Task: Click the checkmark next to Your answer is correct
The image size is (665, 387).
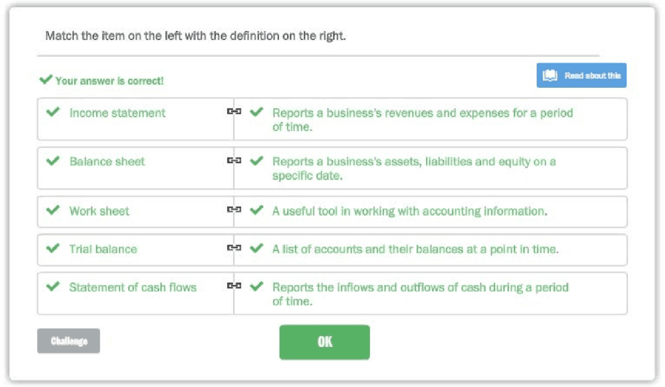Action: pyautogui.click(x=45, y=79)
